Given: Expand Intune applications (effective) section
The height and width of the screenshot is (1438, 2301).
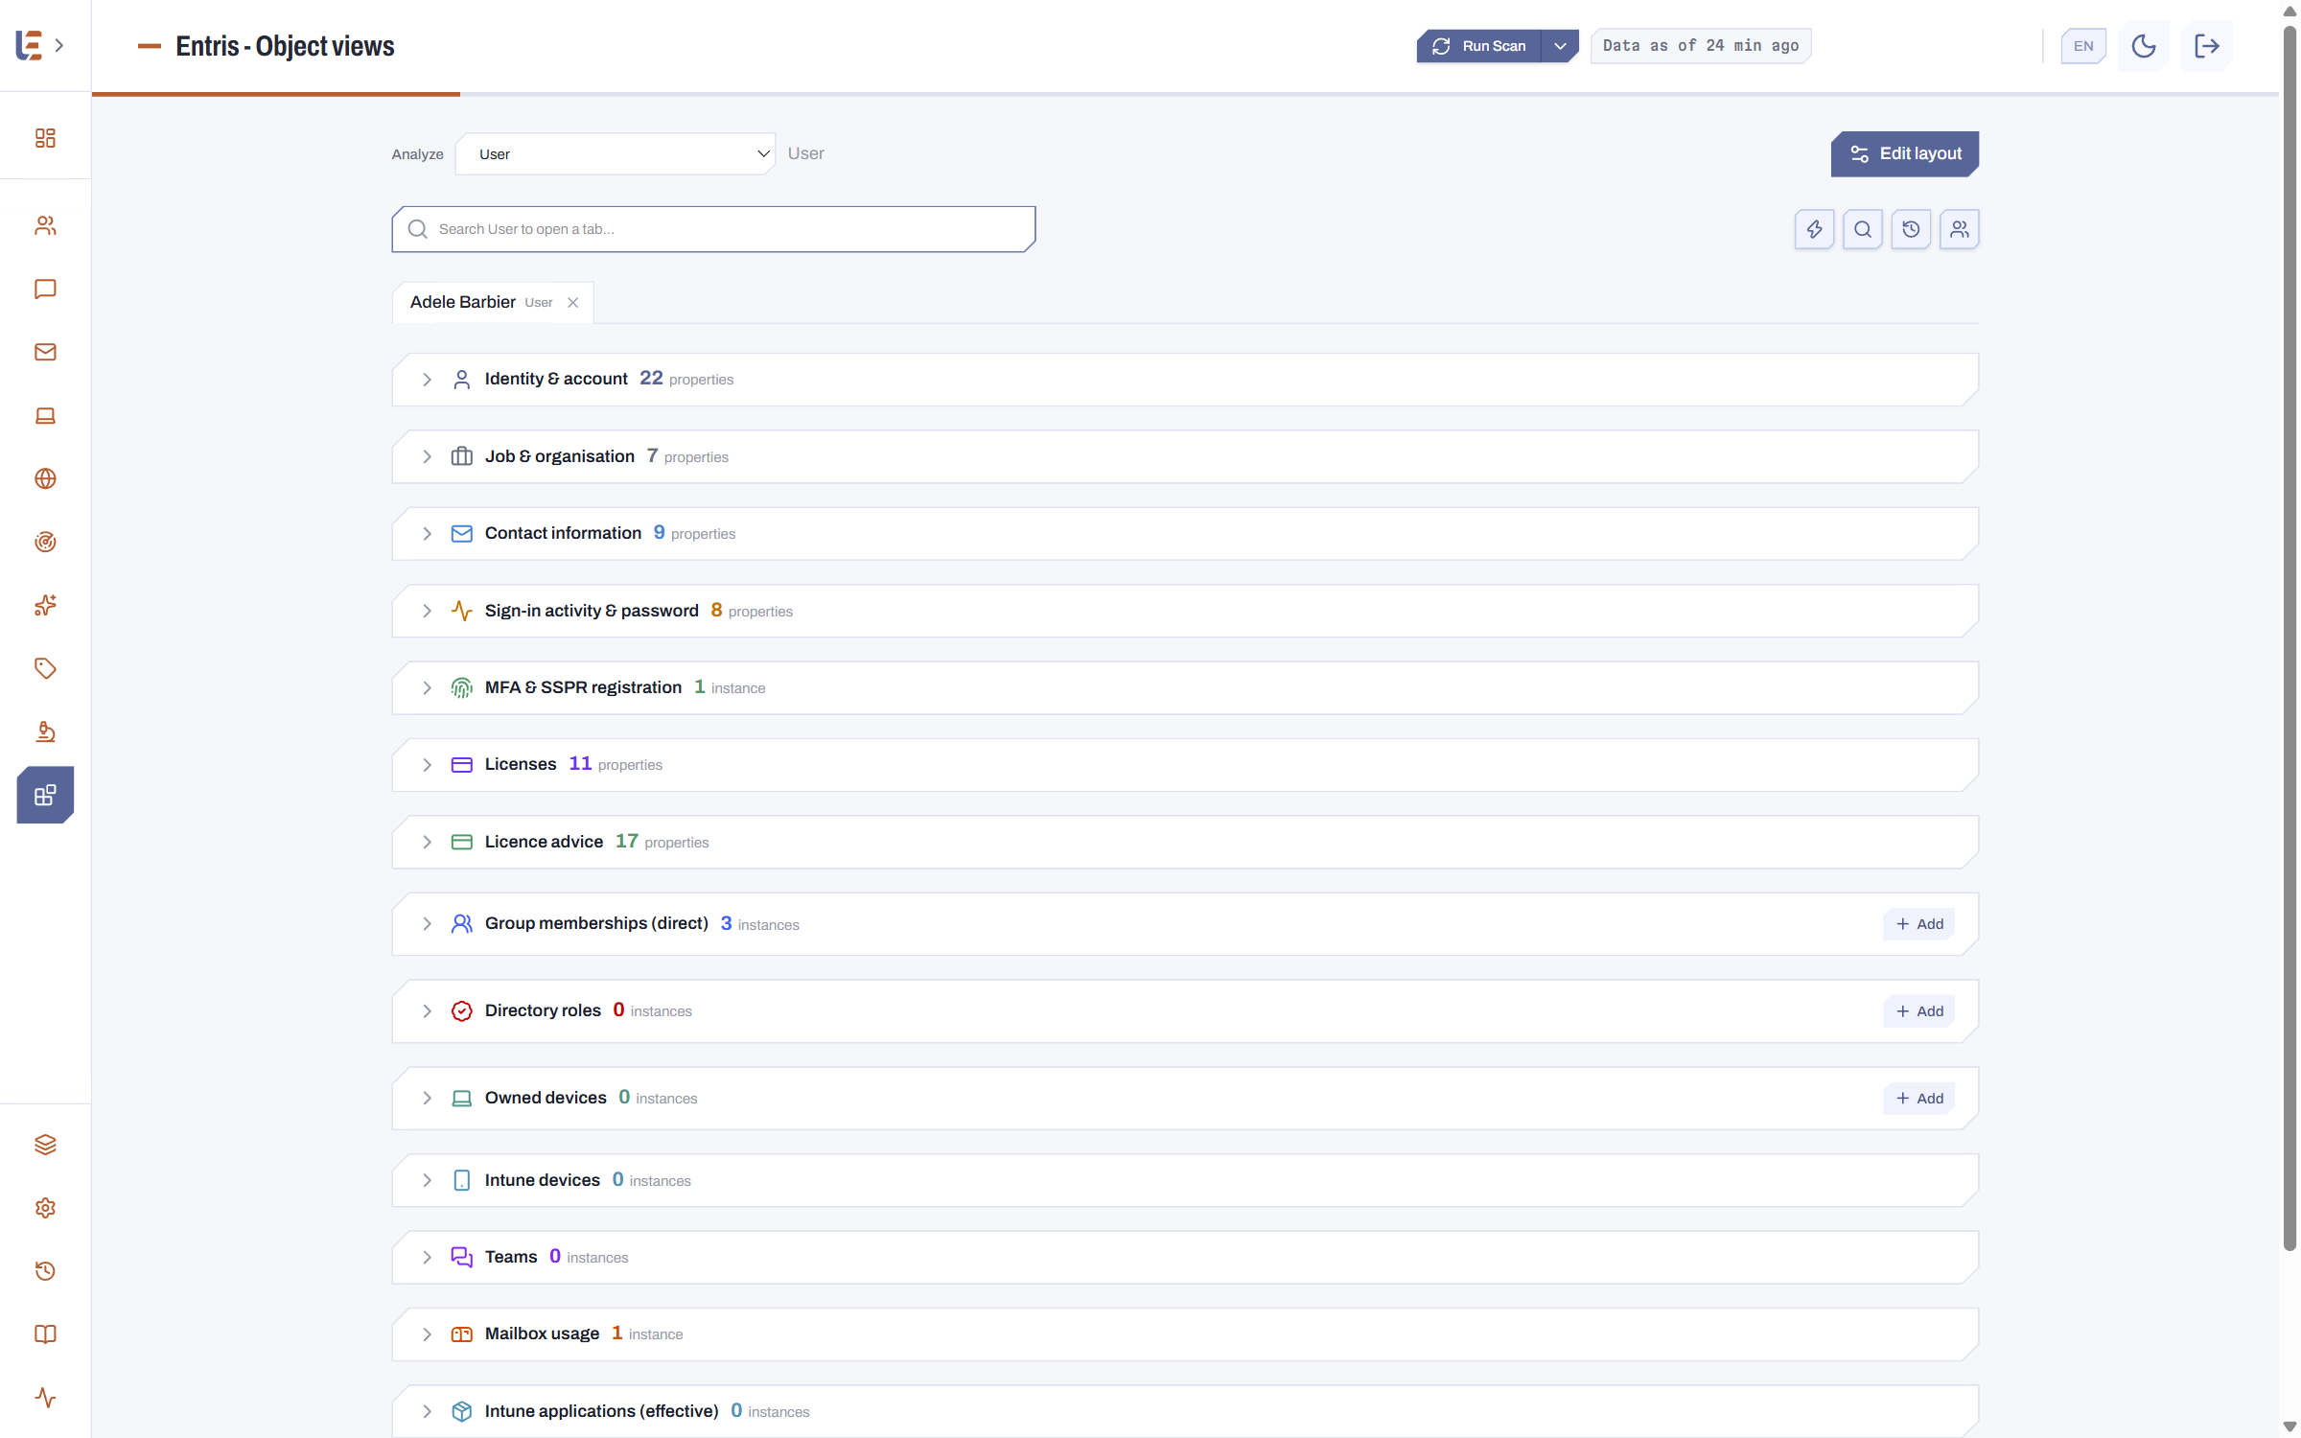Looking at the screenshot, I should point(1185,1411).
